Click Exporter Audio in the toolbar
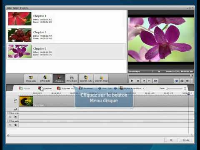Viewport: 200px width, 150px height. 86,79
